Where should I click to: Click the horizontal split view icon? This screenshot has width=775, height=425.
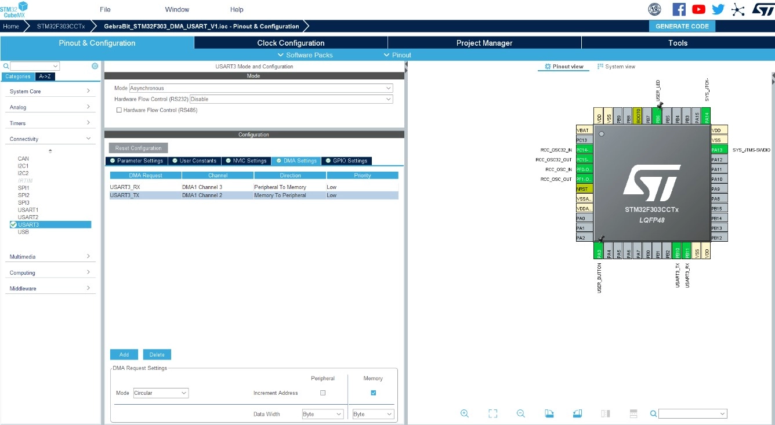(x=633, y=413)
